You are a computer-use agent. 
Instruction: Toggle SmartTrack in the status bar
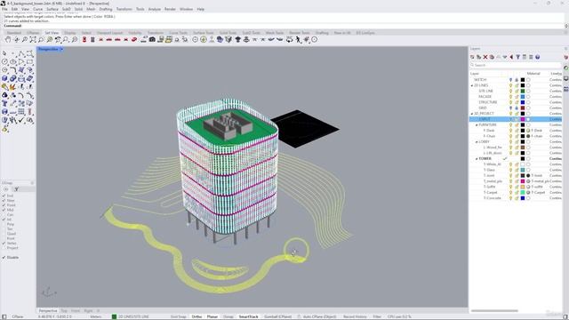coord(249,316)
